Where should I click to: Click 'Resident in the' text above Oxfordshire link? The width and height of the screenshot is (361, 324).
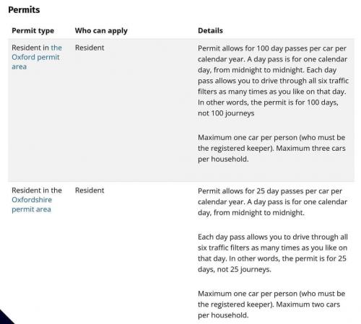point(37,191)
